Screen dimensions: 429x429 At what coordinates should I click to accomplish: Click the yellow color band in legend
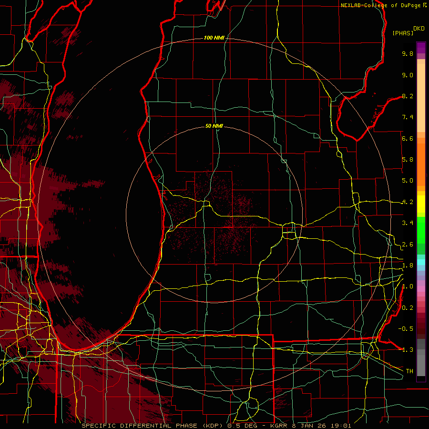[421, 204]
